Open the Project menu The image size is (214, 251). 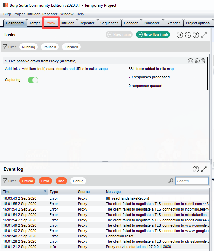19,14
